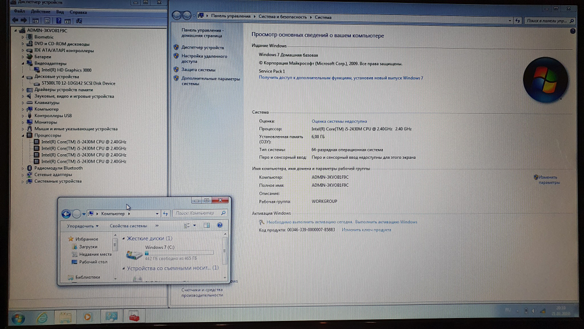Click Система и безопасность in breadcrumb
Viewport: 584px width, 329px height.
click(x=283, y=17)
